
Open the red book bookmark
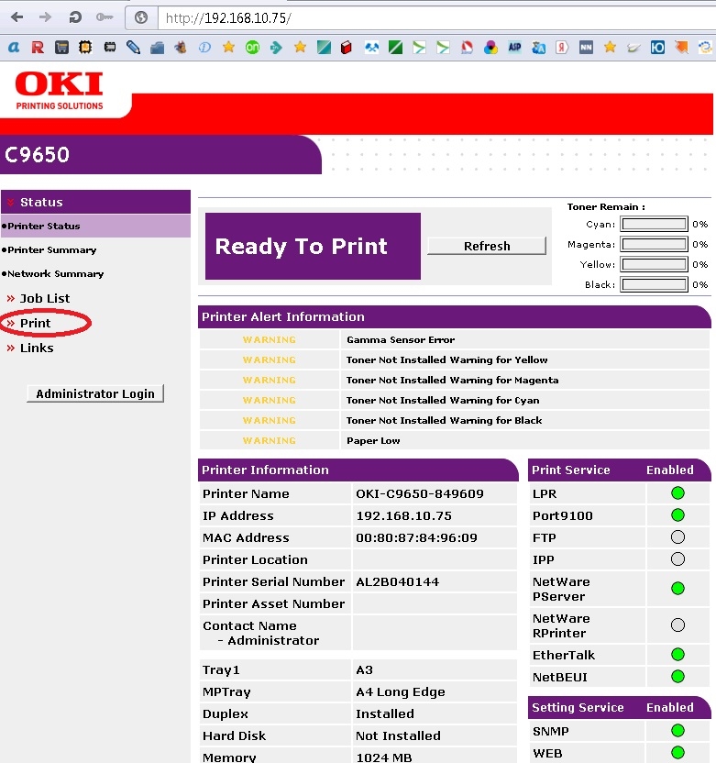347,48
